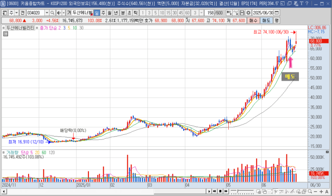Select the 년 yearly period
The height and width of the screenshot is (196, 332).
click(x=116, y=13)
